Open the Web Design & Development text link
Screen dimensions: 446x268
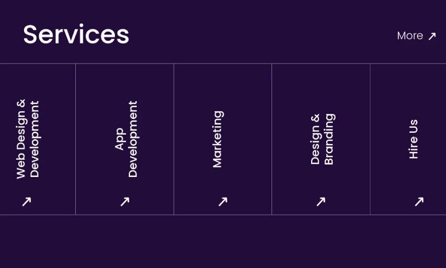(x=27, y=139)
